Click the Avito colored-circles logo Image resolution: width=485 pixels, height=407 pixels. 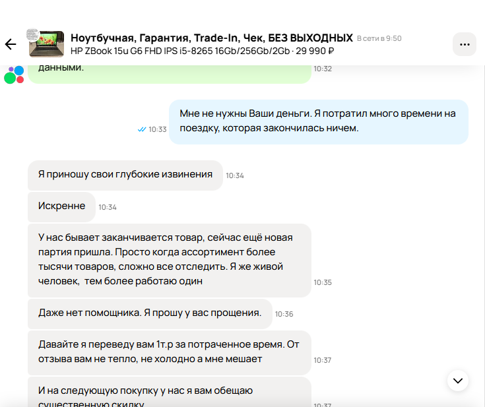pyautogui.click(x=14, y=75)
